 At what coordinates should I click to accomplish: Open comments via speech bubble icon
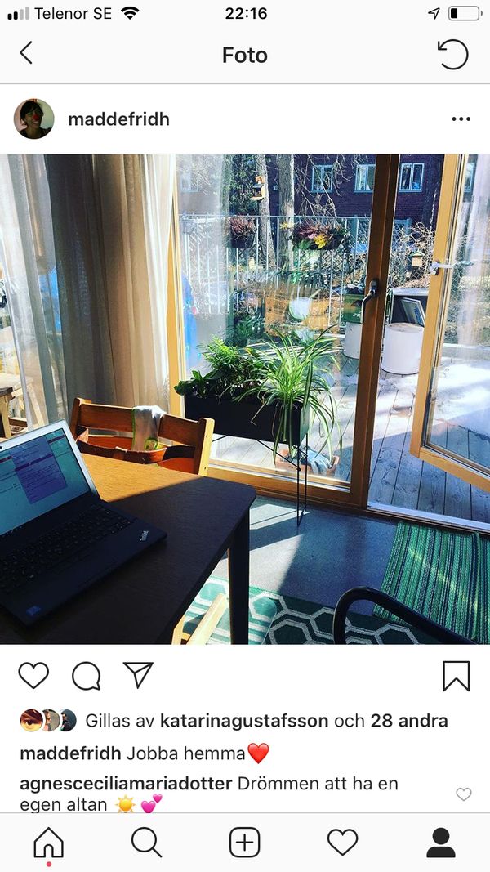pyautogui.click(x=86, y=676)
